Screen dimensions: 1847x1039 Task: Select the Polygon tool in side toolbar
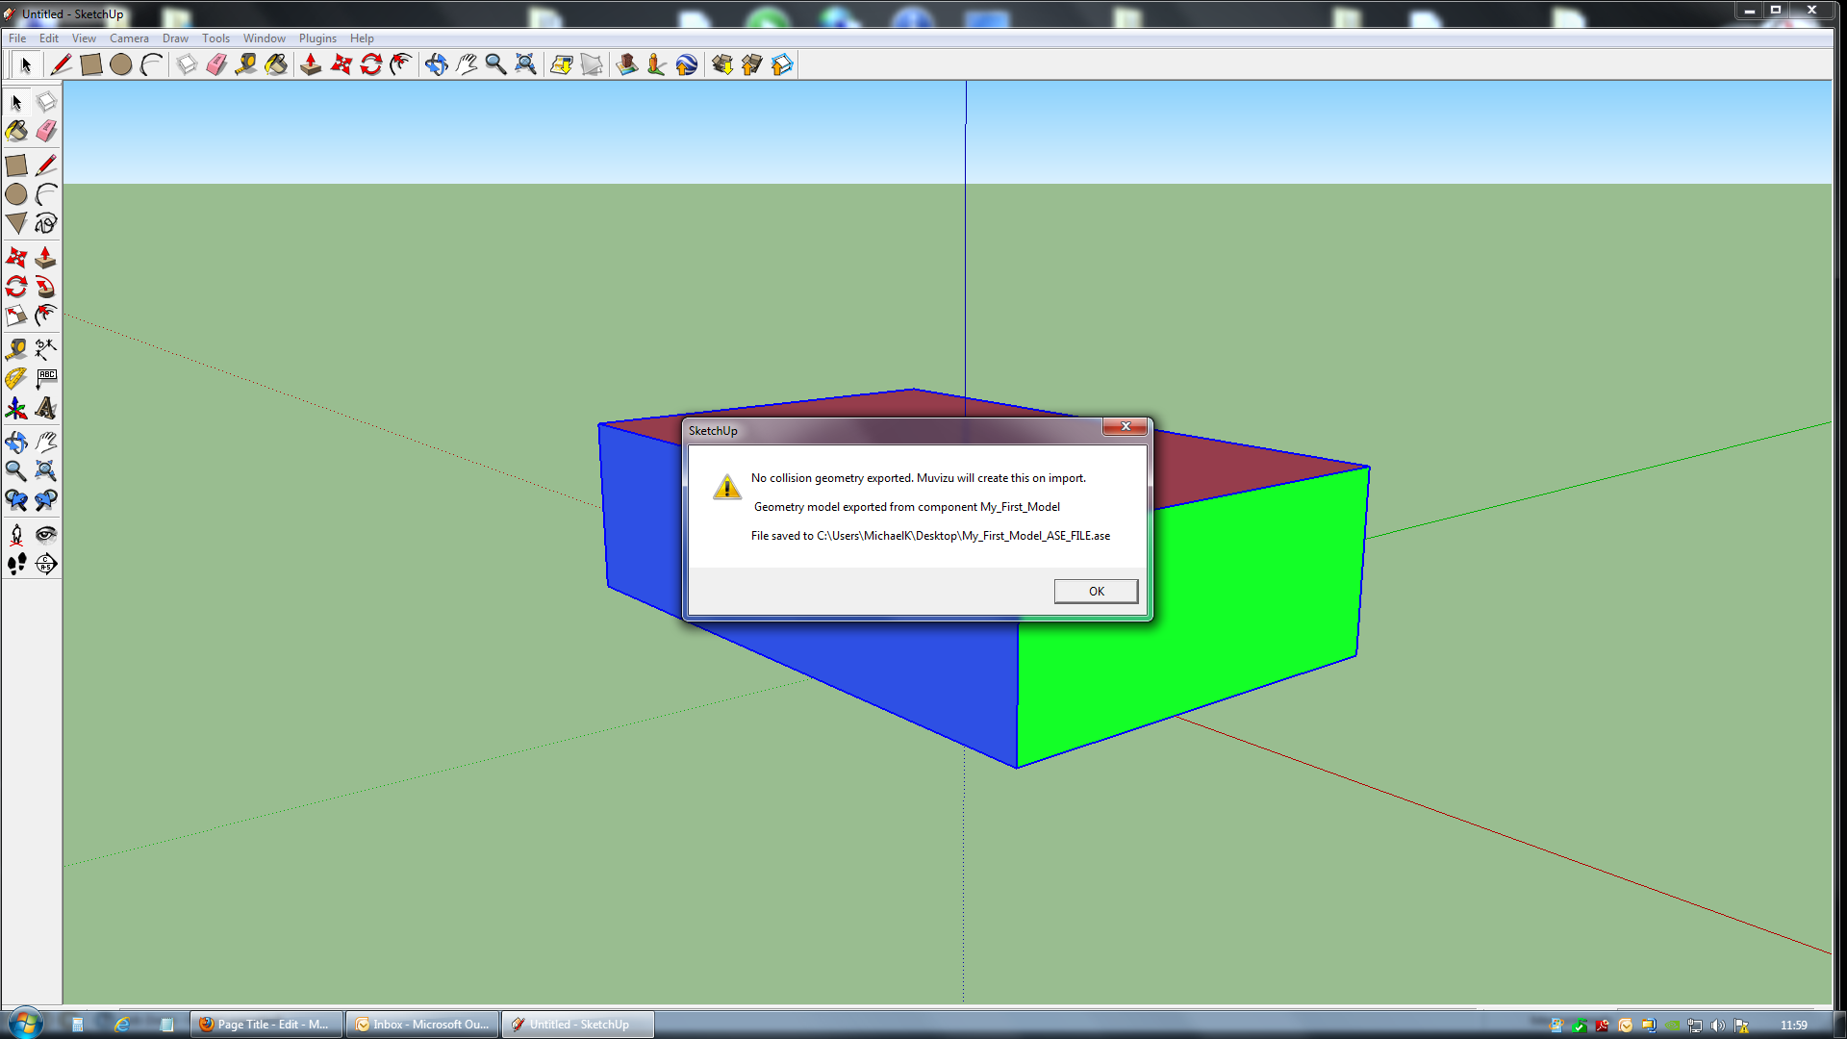16,223
